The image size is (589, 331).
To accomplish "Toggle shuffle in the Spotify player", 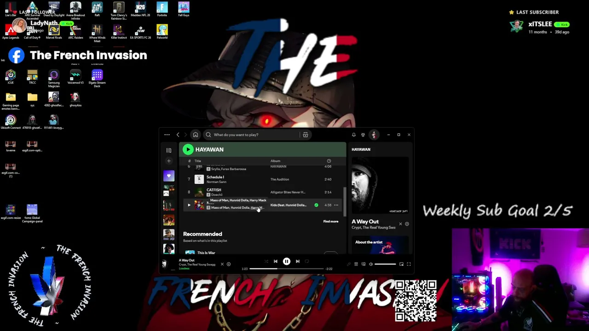I will click(266, 262).
